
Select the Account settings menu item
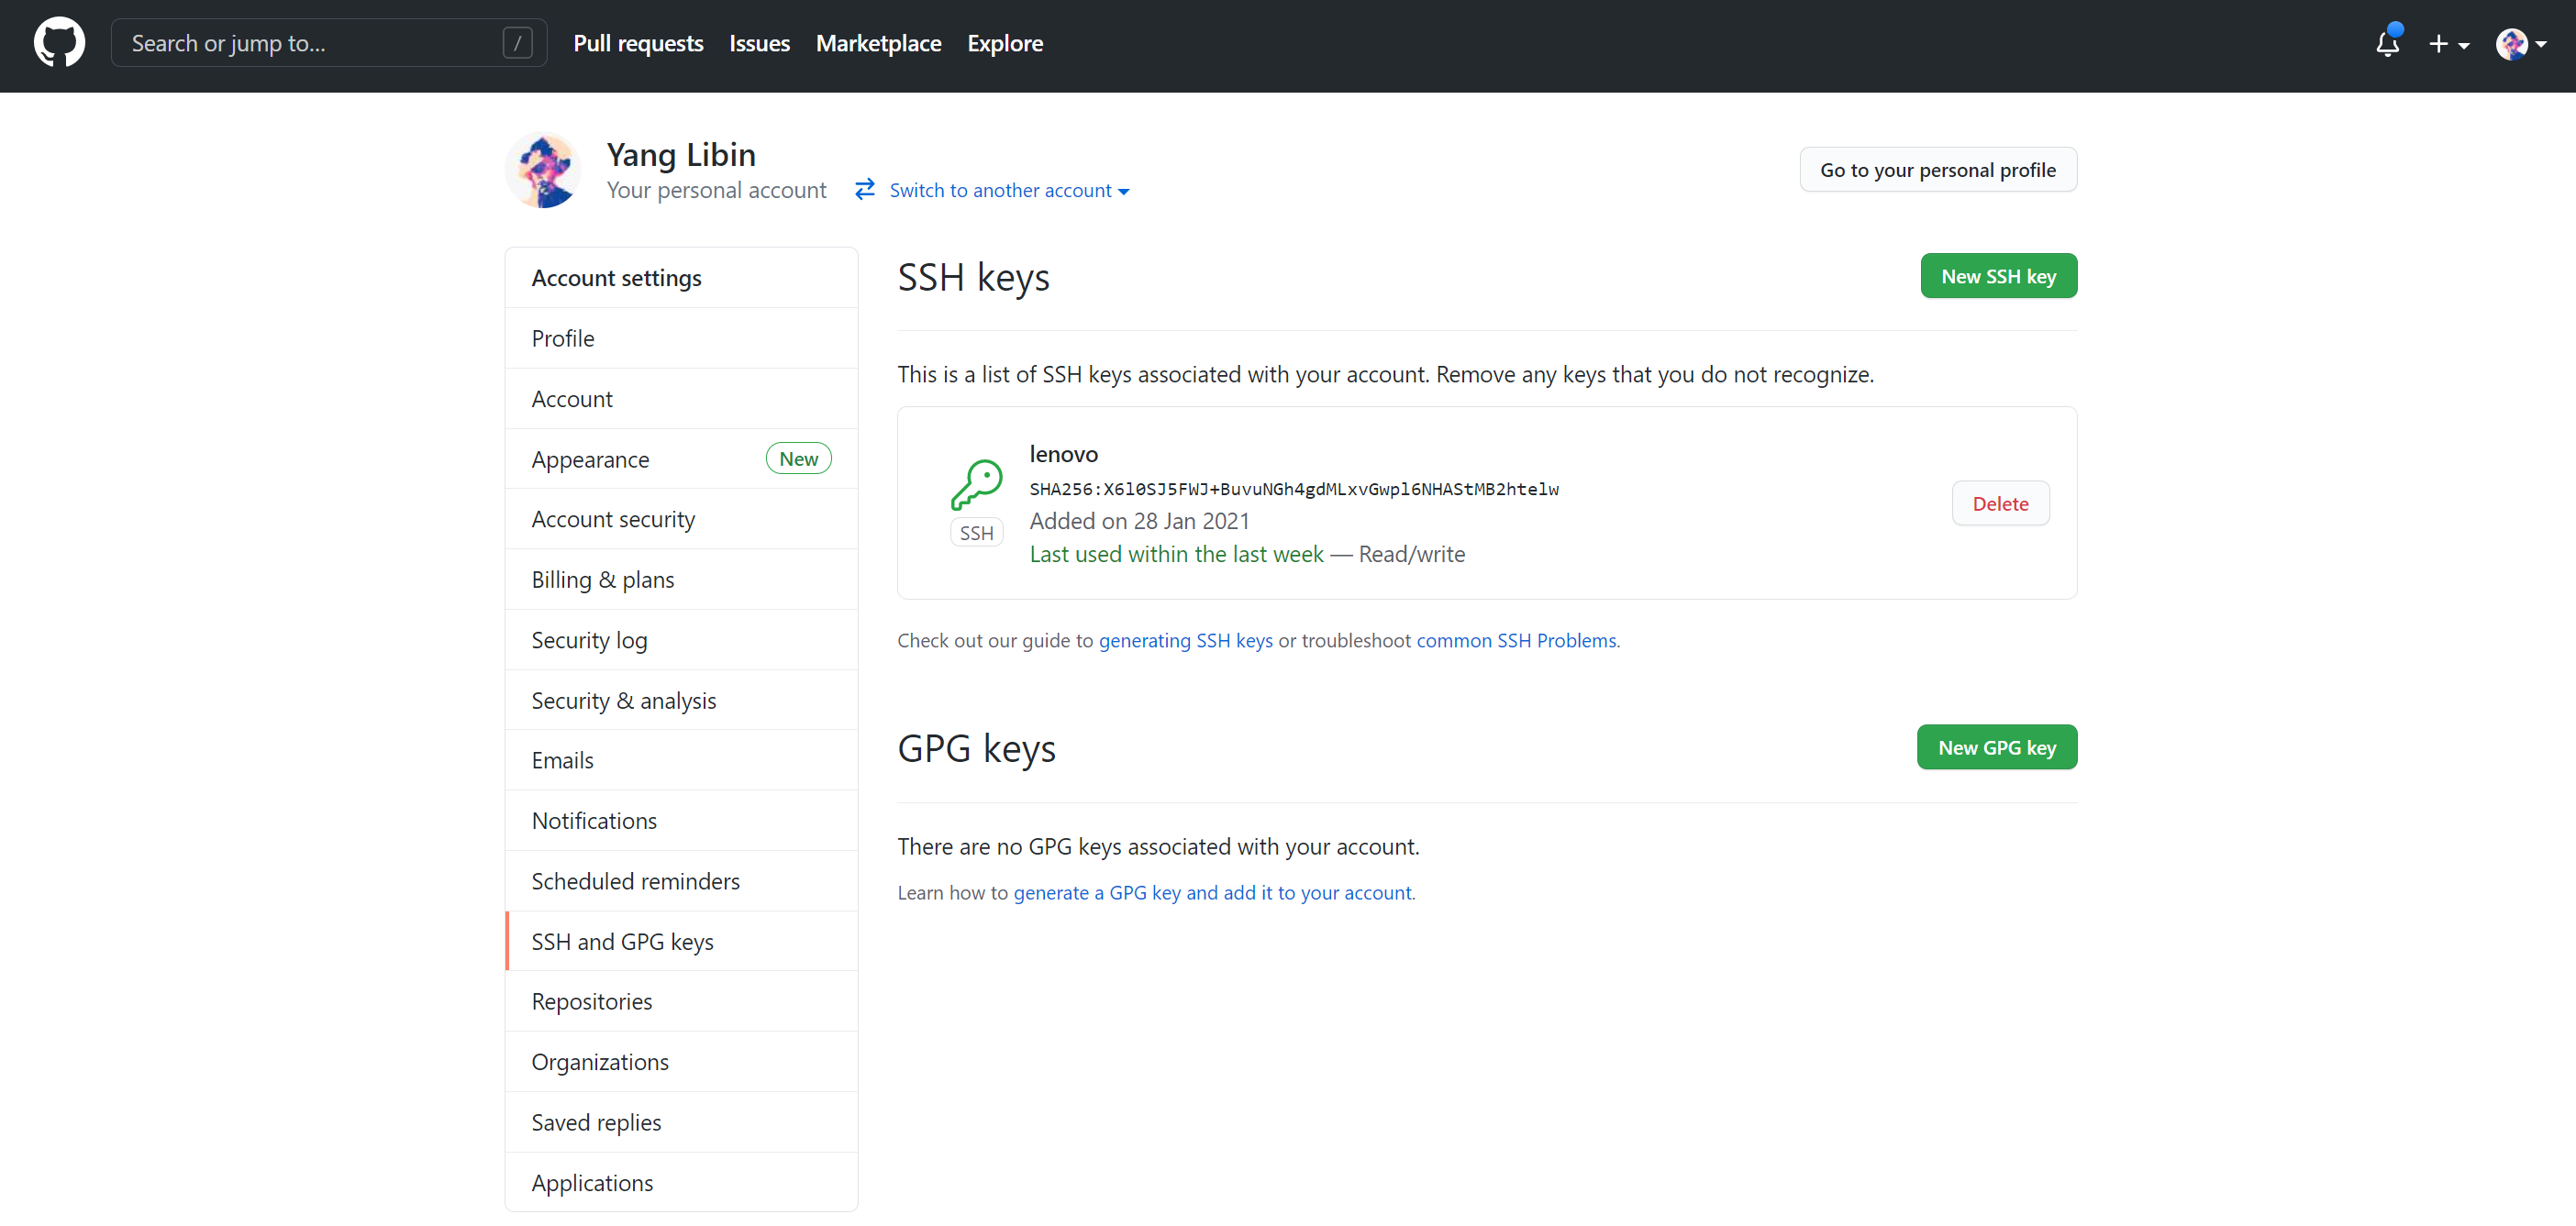pos(616,277)
